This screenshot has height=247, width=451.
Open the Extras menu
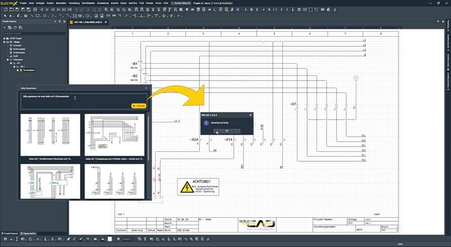[x=123, y=3]
